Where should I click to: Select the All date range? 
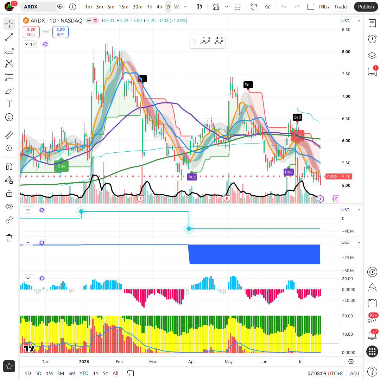tap(116, 373)
